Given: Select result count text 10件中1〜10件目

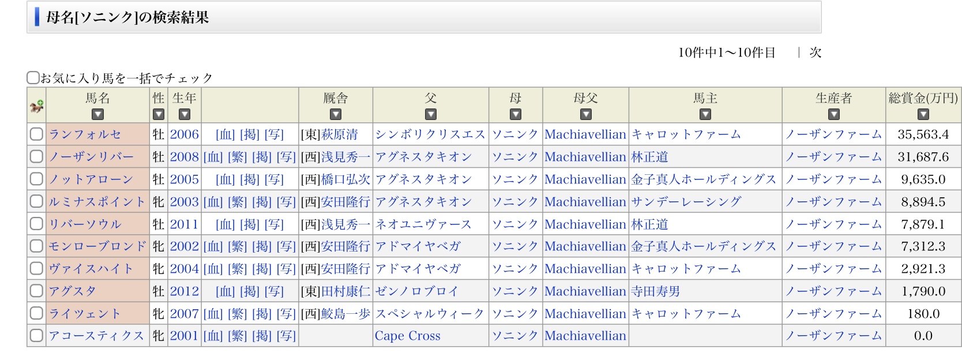Looking at the screenshot, I should coord(727,52).
